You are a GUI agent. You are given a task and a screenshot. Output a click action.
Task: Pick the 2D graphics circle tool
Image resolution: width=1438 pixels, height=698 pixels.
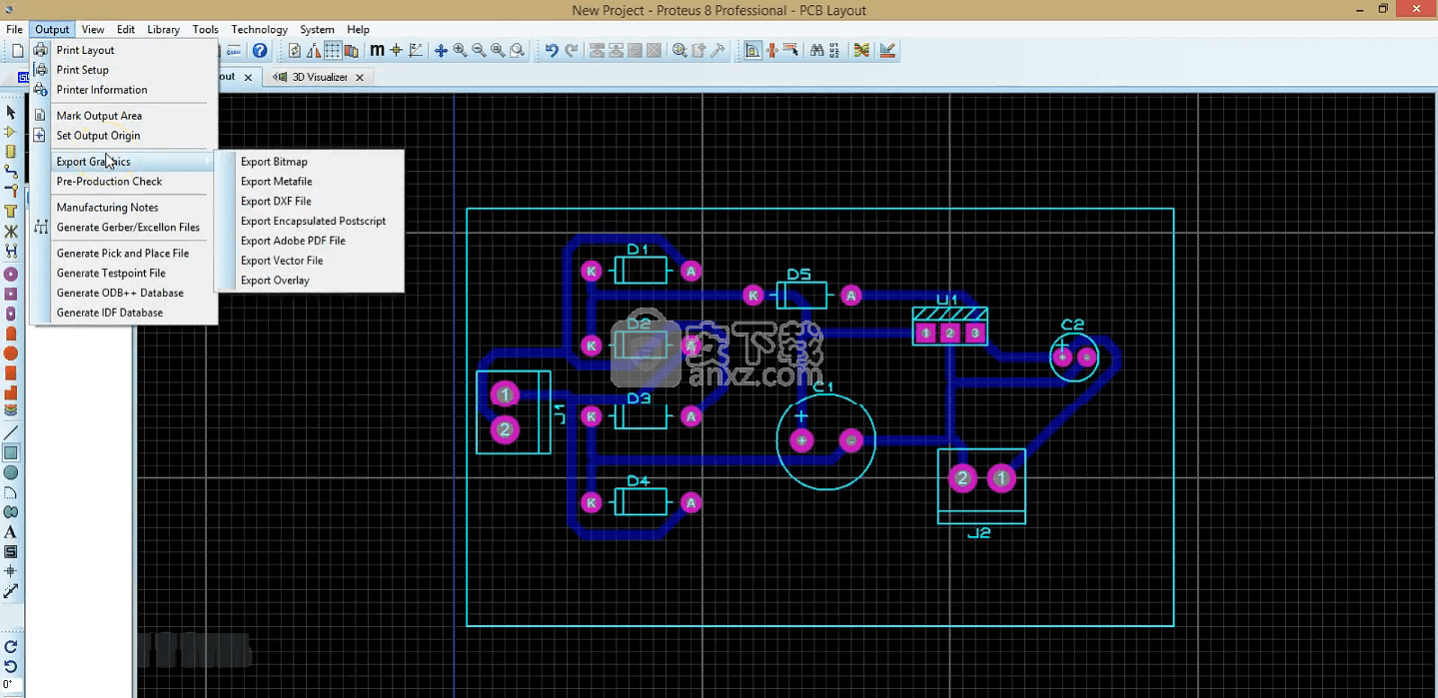click(11, 473)
